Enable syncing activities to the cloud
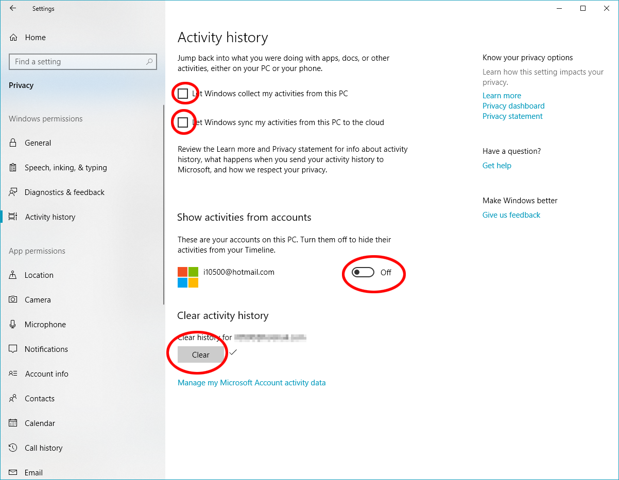Screen dimensions: 619x480 pyautogui.click(x=183, y=122)
